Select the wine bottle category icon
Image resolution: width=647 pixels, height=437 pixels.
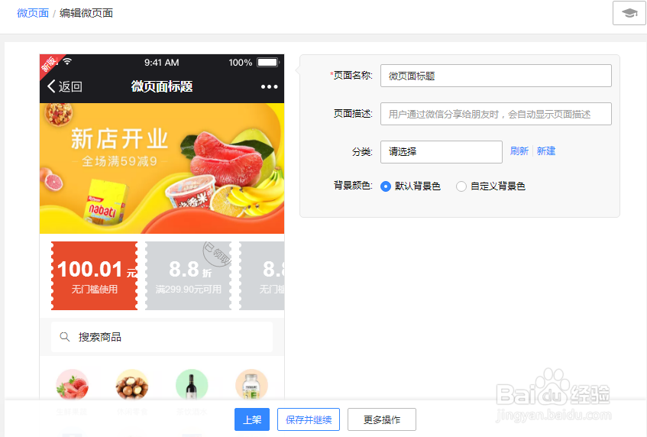click(x=192, y=384)
